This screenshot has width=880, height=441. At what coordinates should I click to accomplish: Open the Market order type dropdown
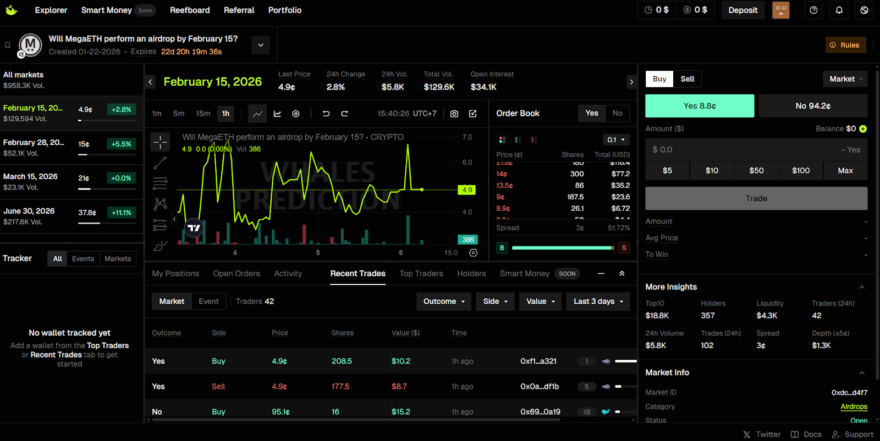845,79
